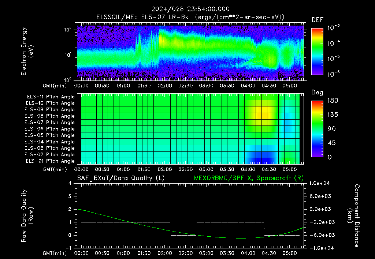Click the DEF color bar

click(x=317, y=52)
